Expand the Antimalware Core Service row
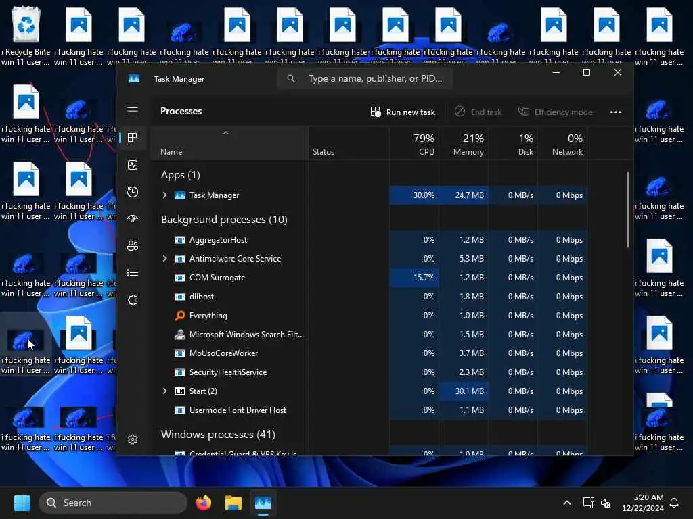This screenshot has height=519, width=693. [x=165, y=259]
